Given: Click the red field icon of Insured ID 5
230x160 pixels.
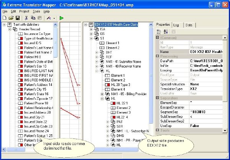Looking at the screenshot, I should point(21,43).
